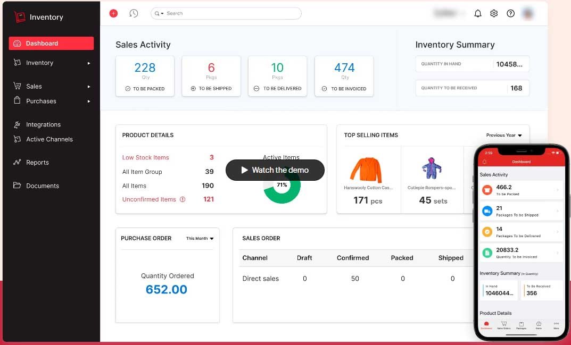The width and height of the screenshot is (571, 345).
Task: Open Reports from the sidebar
Action: (37, 163)
